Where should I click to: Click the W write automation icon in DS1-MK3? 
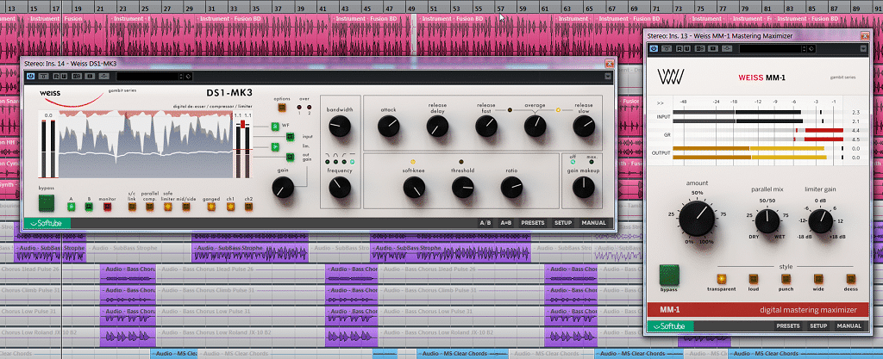coord(63,77)
